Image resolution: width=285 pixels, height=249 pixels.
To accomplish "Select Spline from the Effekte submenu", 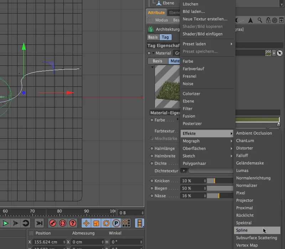I will (x=257, y=230).
